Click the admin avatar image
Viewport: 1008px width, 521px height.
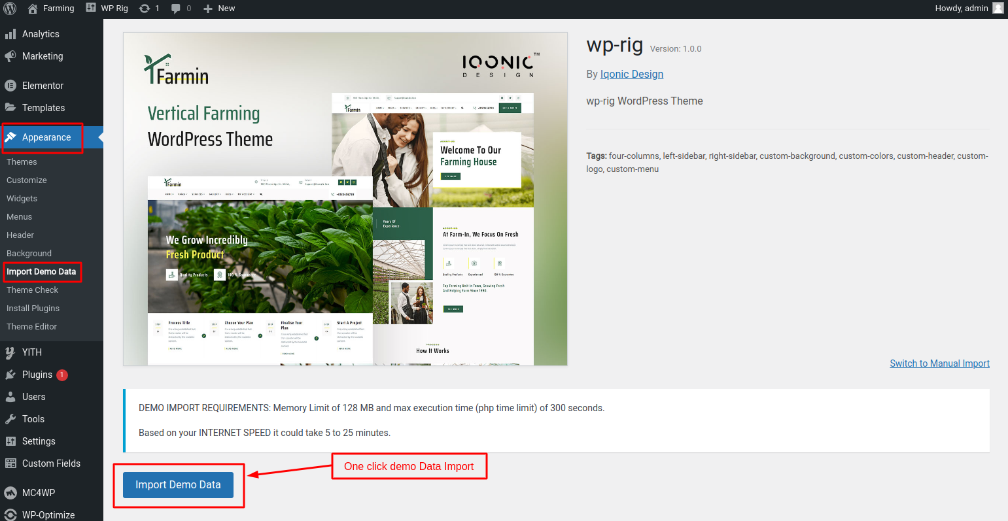998,8
